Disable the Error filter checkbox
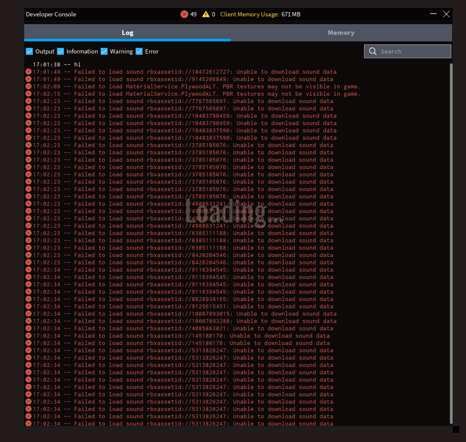Screen dimensions: 466x442 [x=139, y=51]
